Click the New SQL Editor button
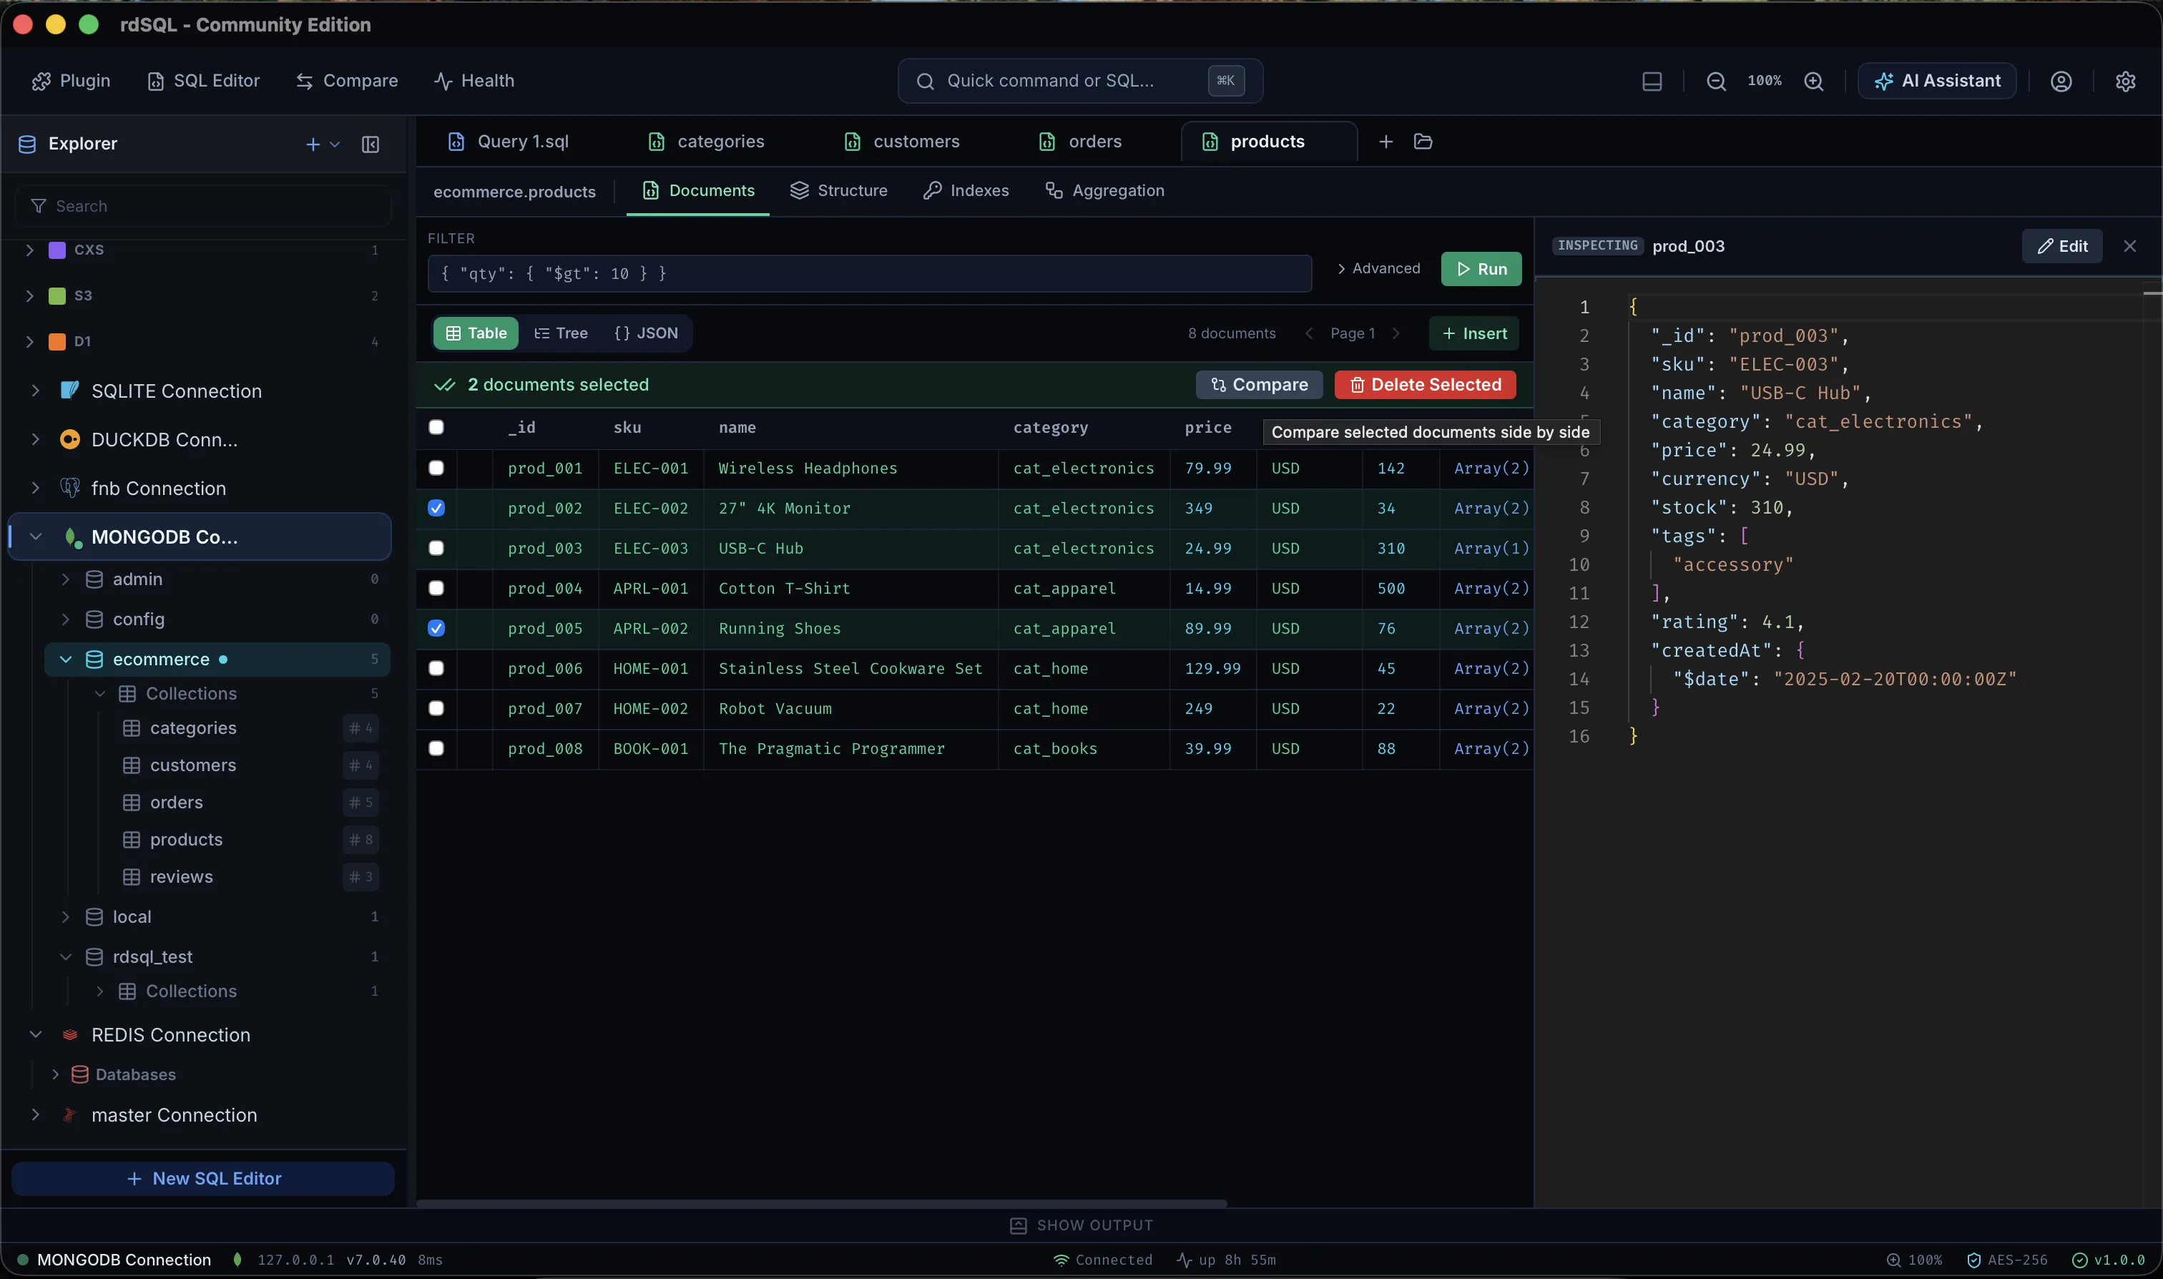This screenshot has height=1279, width=2163. pos(203,1178)
